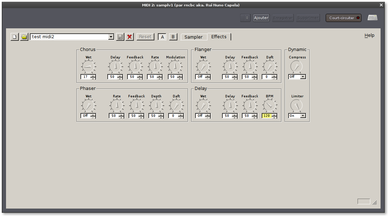Click the Dynamic Compress knob

point(297,67)
